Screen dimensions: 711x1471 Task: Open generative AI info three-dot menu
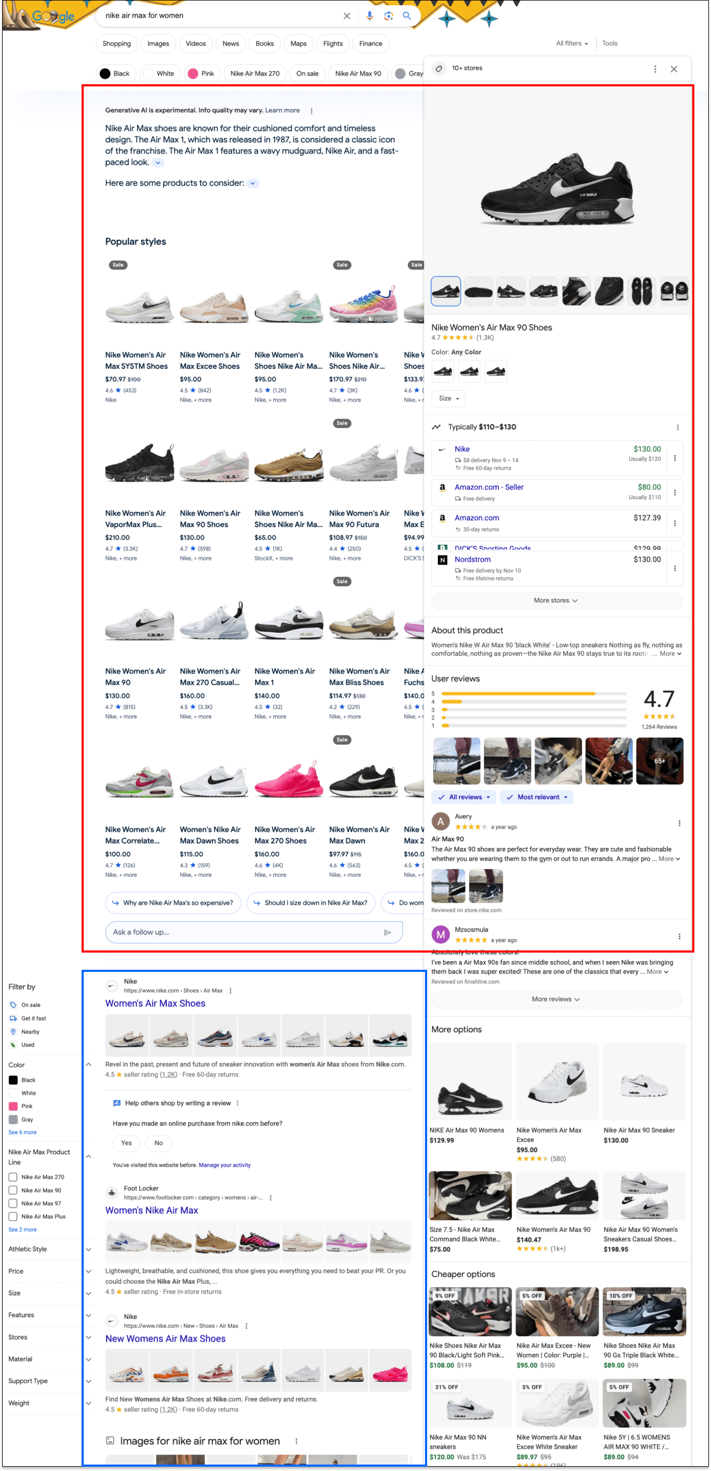click(x=311, y=111)
